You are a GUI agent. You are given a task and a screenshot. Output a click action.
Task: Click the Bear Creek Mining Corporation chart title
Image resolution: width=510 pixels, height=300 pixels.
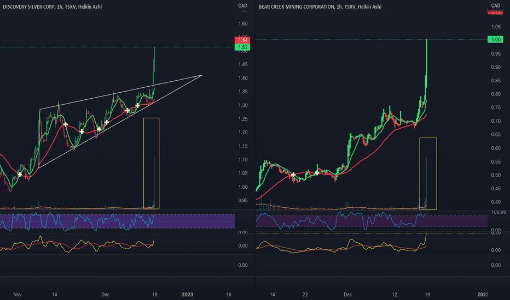coord(320,7)
